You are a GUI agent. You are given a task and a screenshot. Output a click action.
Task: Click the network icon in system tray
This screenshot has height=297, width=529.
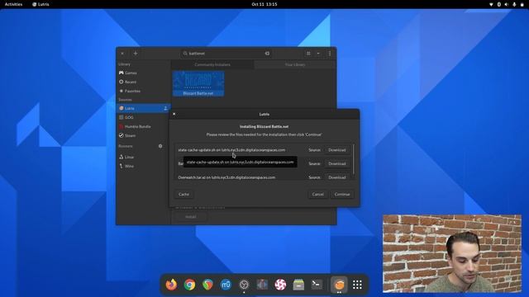click(491, 4)
